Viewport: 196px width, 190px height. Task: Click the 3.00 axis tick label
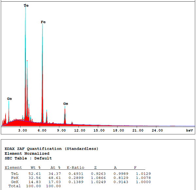tap(23, 130)
